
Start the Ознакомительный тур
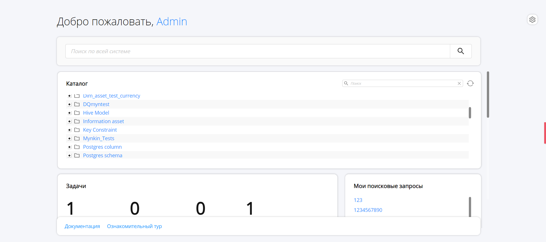coord(134,226)
